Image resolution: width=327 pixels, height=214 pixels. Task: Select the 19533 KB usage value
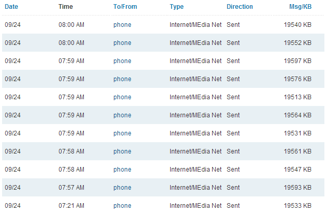pyautogui.click(x=298, y=206)
